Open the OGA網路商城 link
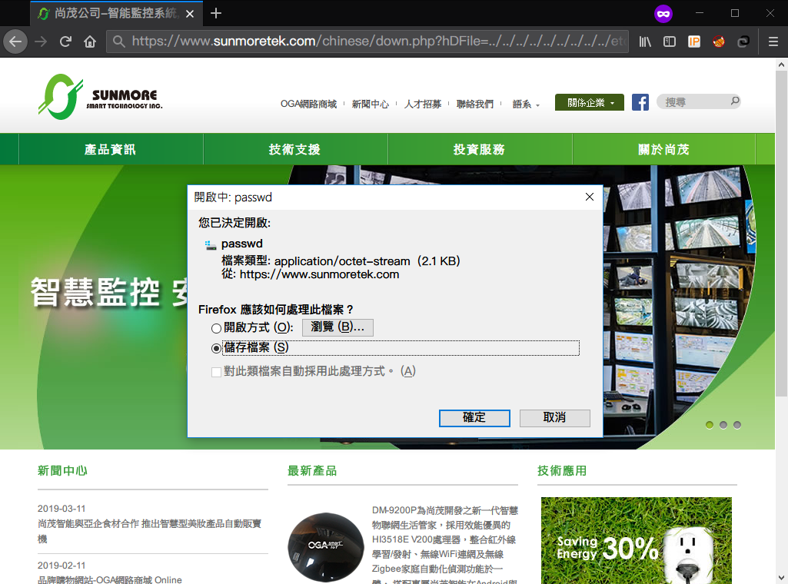This screenshot has height=584, width=788. click(308, 104)
